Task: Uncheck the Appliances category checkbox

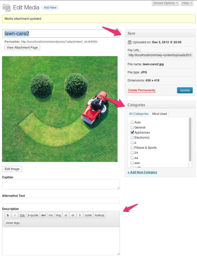Action: coord(132,133)
